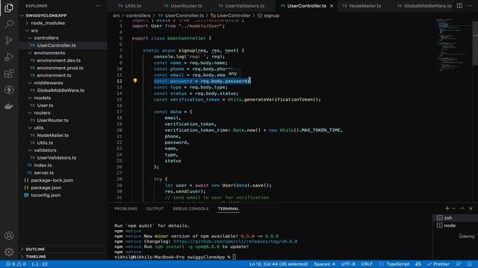Close the UserController.ts tab
The width and height of the screenshot is (478, 268).
click(332, 6)
